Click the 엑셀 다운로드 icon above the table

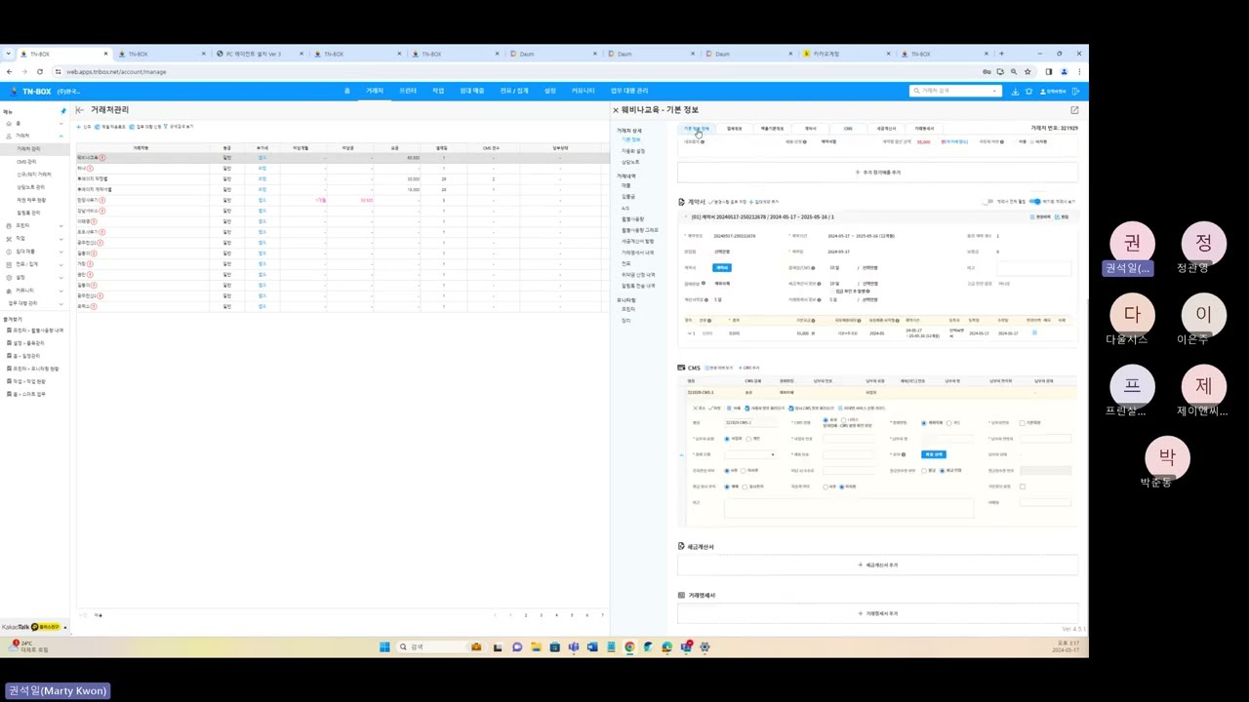[99, 127]
